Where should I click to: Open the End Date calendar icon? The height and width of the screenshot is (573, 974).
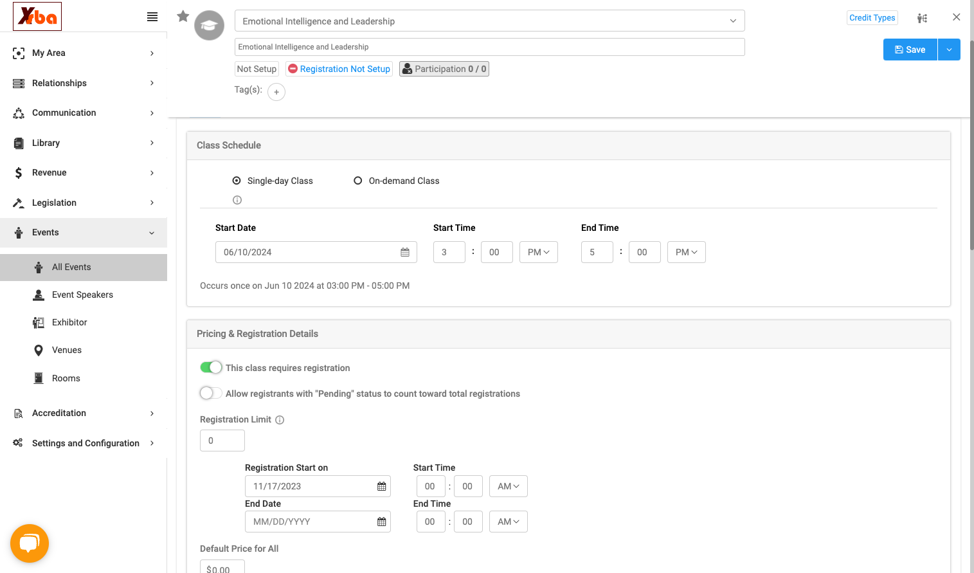coord(382,522)
